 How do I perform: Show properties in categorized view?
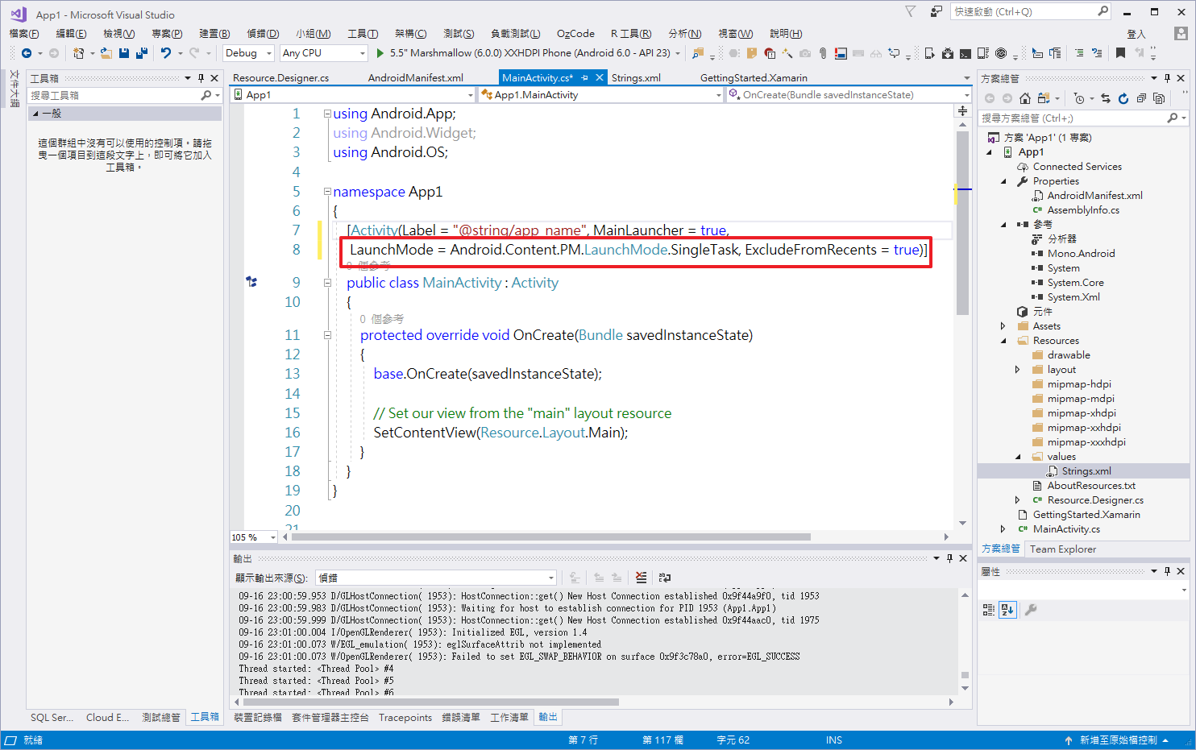point(989,610)
